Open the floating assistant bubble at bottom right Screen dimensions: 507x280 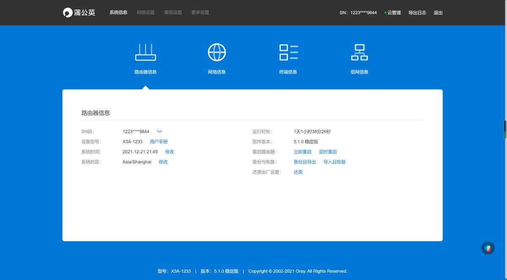coord(488,248)
